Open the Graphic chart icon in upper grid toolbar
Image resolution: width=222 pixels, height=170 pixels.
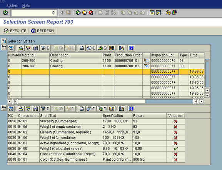[122, 48]
